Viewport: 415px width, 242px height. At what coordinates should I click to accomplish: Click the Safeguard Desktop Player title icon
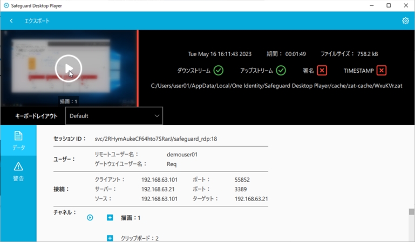6,5
